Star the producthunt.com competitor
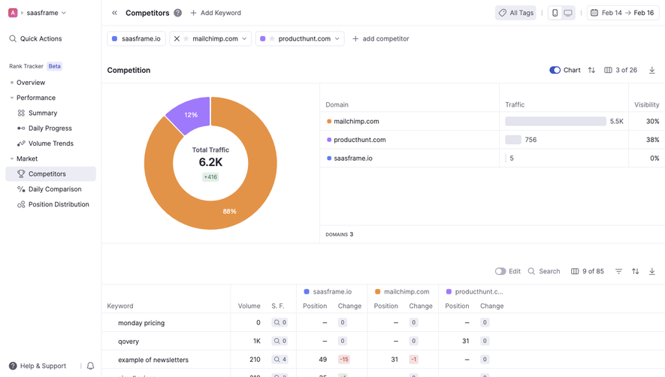The height and width of the screenshot is (377, 665). 272,38
